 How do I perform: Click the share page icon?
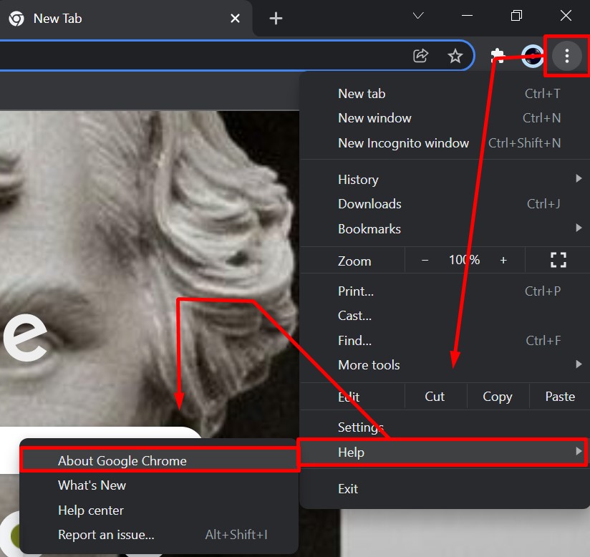point(421,56)
